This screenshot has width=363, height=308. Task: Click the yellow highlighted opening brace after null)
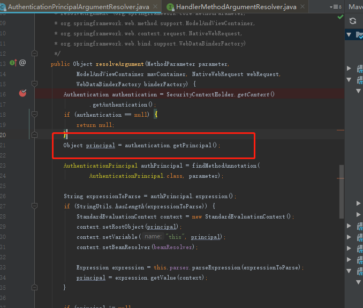tap(156, 115)
